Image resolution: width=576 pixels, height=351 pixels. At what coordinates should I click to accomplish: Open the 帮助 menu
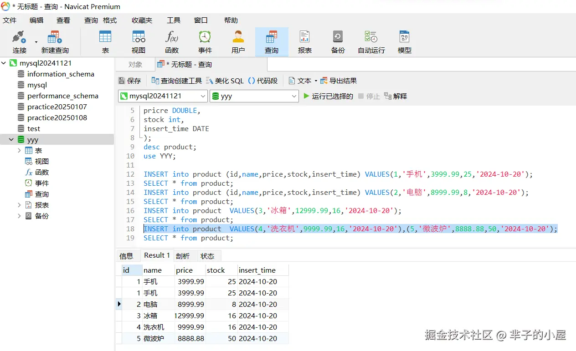tap(231, 20)
